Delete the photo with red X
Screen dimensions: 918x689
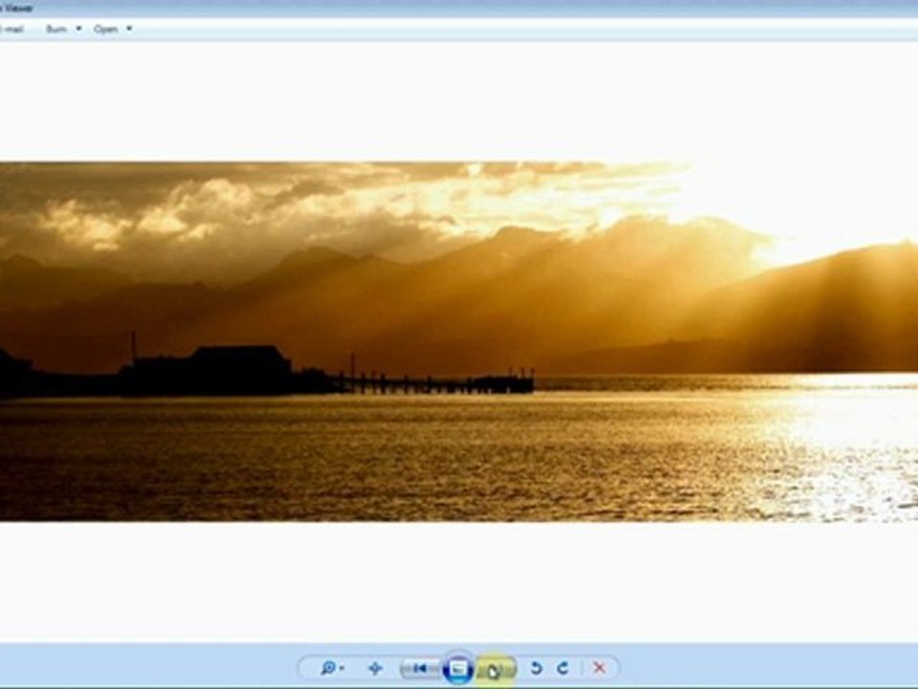599,668
